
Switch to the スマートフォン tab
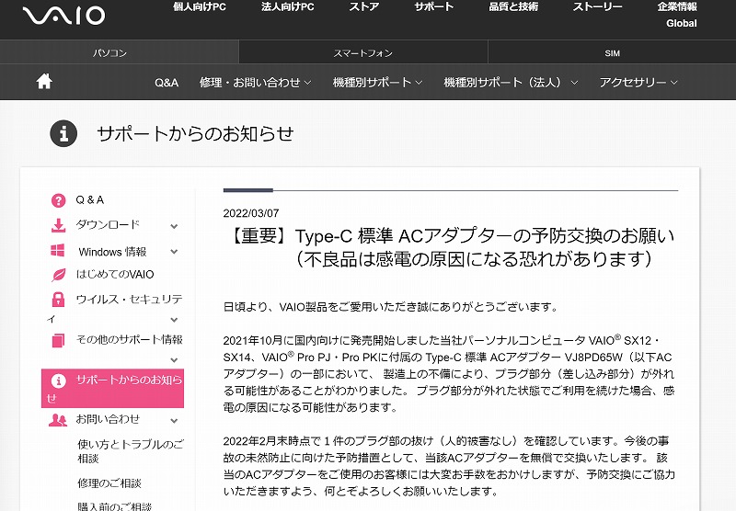click(363, 52)
